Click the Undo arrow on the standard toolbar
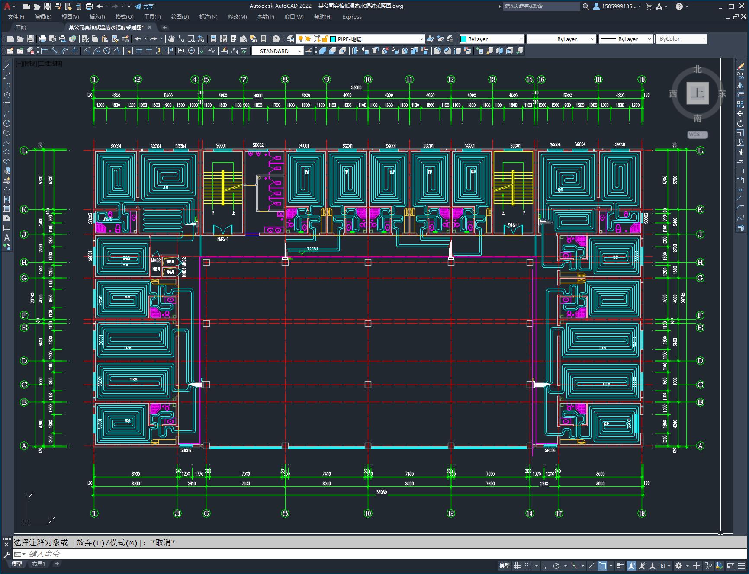This screenshot has width=749, height=574. (138, 39)
